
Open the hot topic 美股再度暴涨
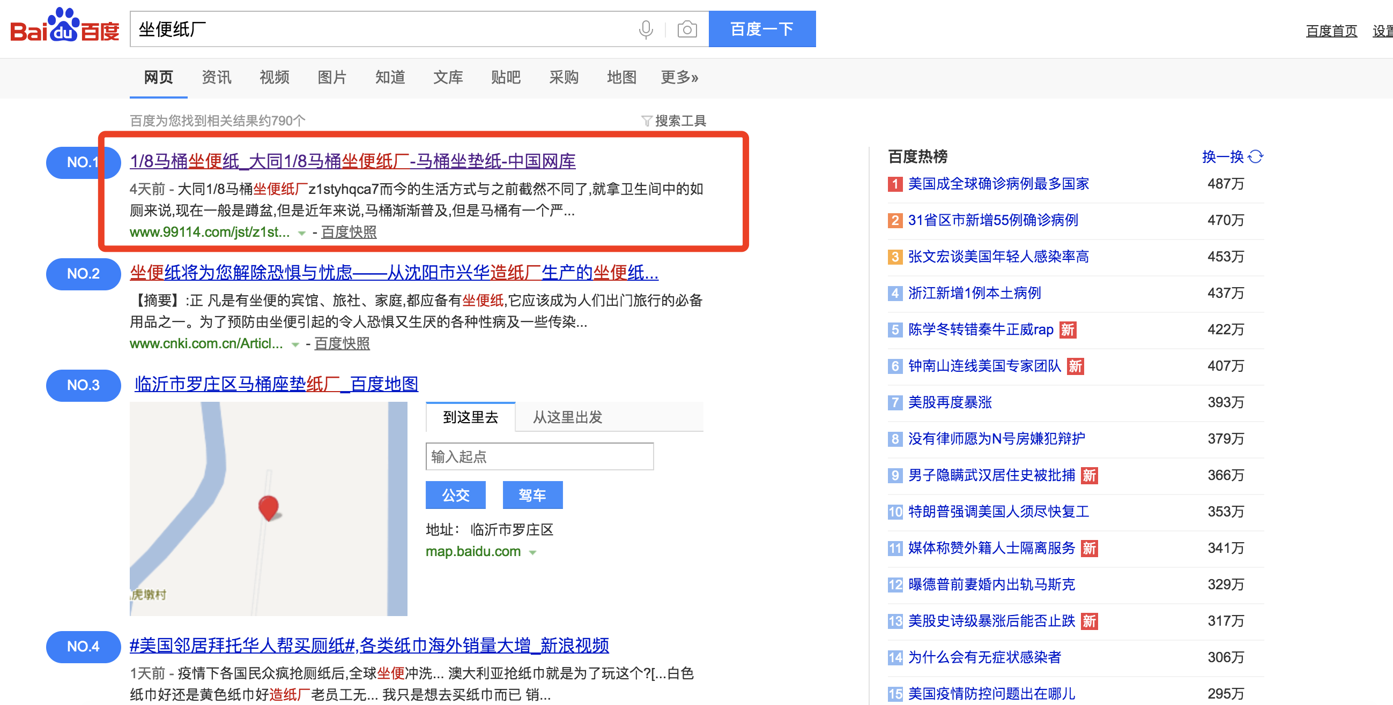click(950, 402)
